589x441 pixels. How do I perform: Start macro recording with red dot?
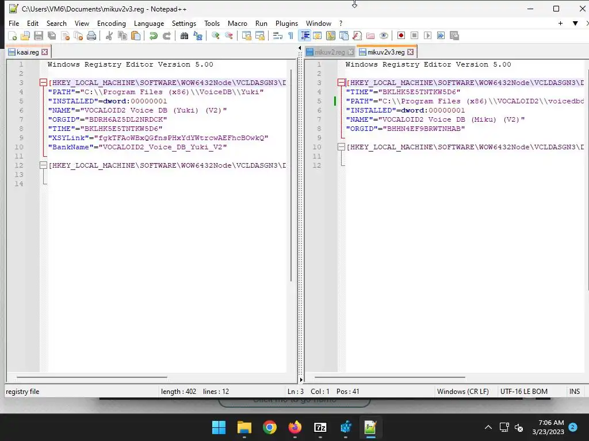coord(401,36)
